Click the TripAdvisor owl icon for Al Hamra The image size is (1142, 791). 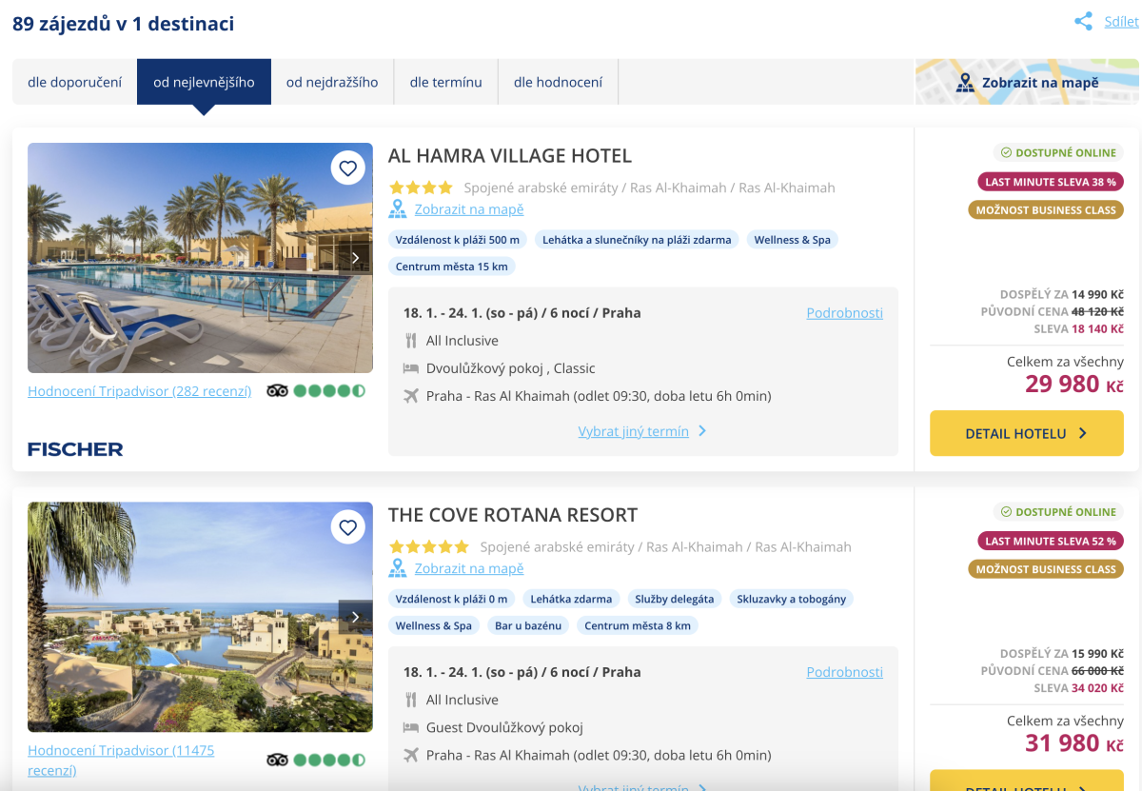[x=277, y=390]
